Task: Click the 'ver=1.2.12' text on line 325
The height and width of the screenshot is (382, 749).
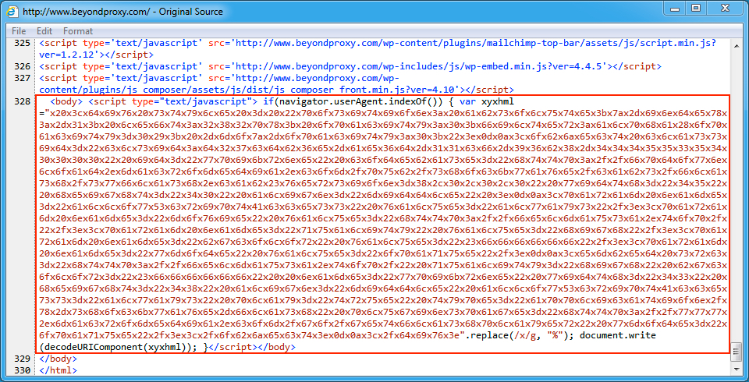Action: 69,55
